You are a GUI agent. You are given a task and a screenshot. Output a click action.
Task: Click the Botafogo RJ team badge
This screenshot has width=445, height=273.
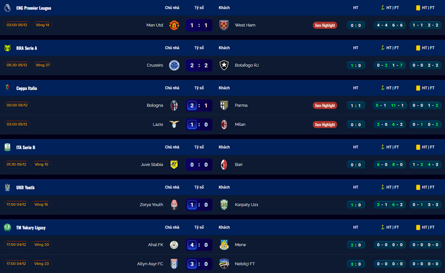click(224, 65)
